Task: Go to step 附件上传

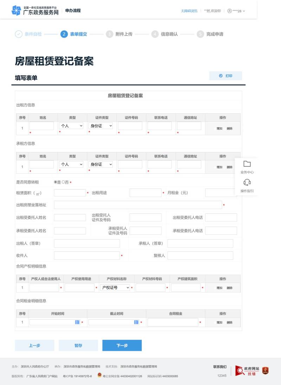Action: coord(119,34)
